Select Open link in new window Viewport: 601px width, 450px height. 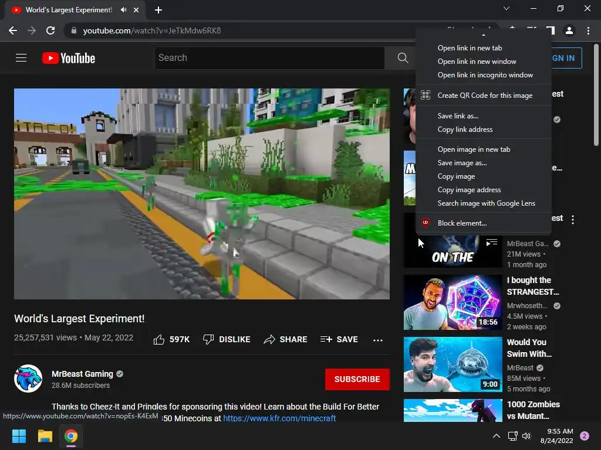click(x=484, y=61)
